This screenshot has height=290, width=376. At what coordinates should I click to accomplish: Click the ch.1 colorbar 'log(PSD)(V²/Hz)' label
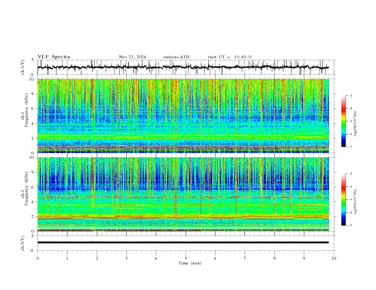point(356,124)
